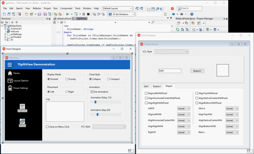This screenshot has height=154, width=254.
Task: Enable Close on Menu Click checkbox
Action: pos(47,127)
